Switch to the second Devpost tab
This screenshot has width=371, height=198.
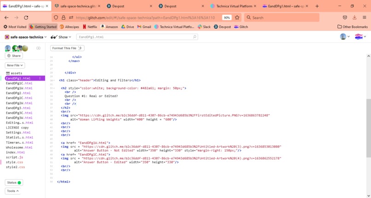(181, 6)
